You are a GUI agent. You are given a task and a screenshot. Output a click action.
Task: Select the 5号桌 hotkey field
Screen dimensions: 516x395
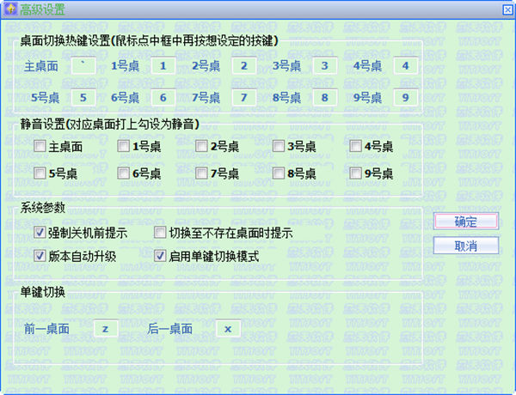click(x=83, y=98)
